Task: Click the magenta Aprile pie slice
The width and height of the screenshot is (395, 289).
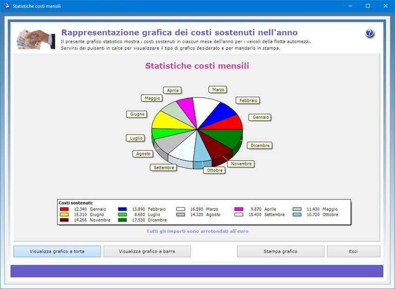Action: pyautogui.click(x=188, y=109)
